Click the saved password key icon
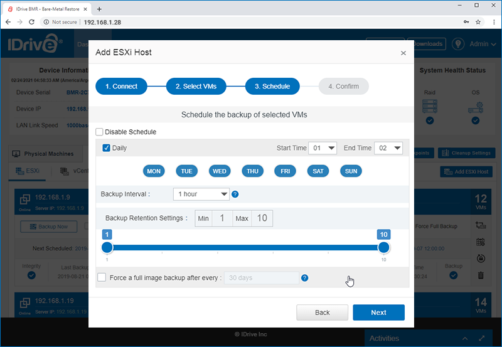 466,22
